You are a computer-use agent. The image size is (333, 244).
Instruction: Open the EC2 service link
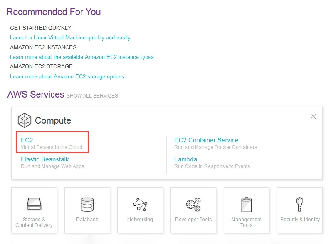pyautogui.click(x=27, y=140)
